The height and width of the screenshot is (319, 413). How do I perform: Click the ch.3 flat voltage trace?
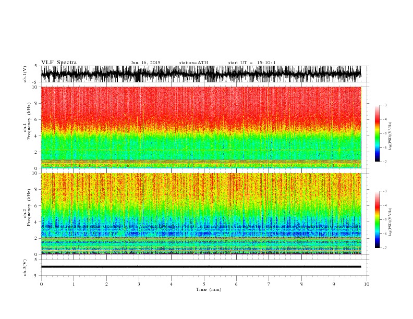(201, 267)
